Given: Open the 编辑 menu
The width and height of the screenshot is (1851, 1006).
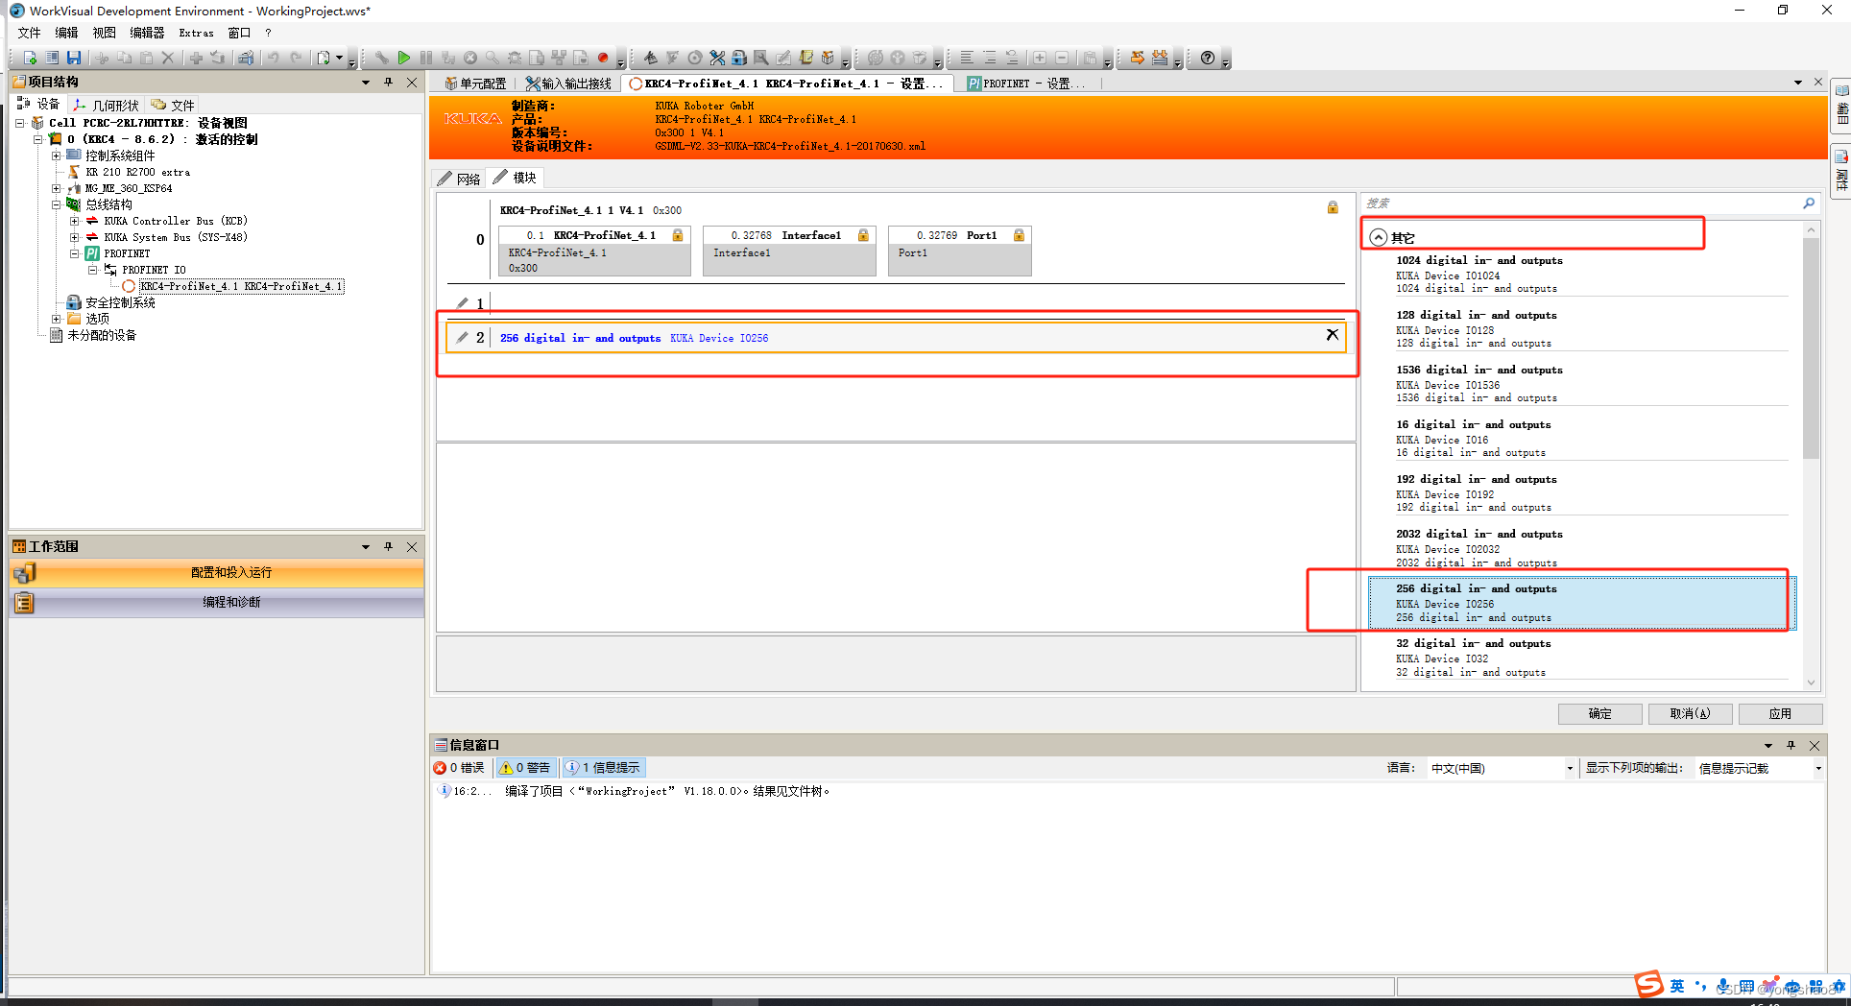Looking at the screenshot, I should [66, 33].
